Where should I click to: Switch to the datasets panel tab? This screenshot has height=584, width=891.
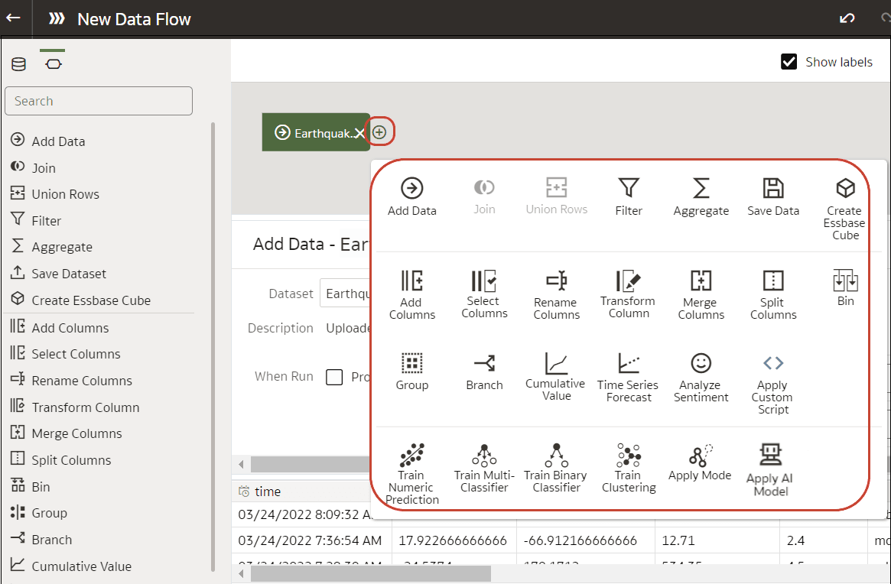[x=18, y=64]
